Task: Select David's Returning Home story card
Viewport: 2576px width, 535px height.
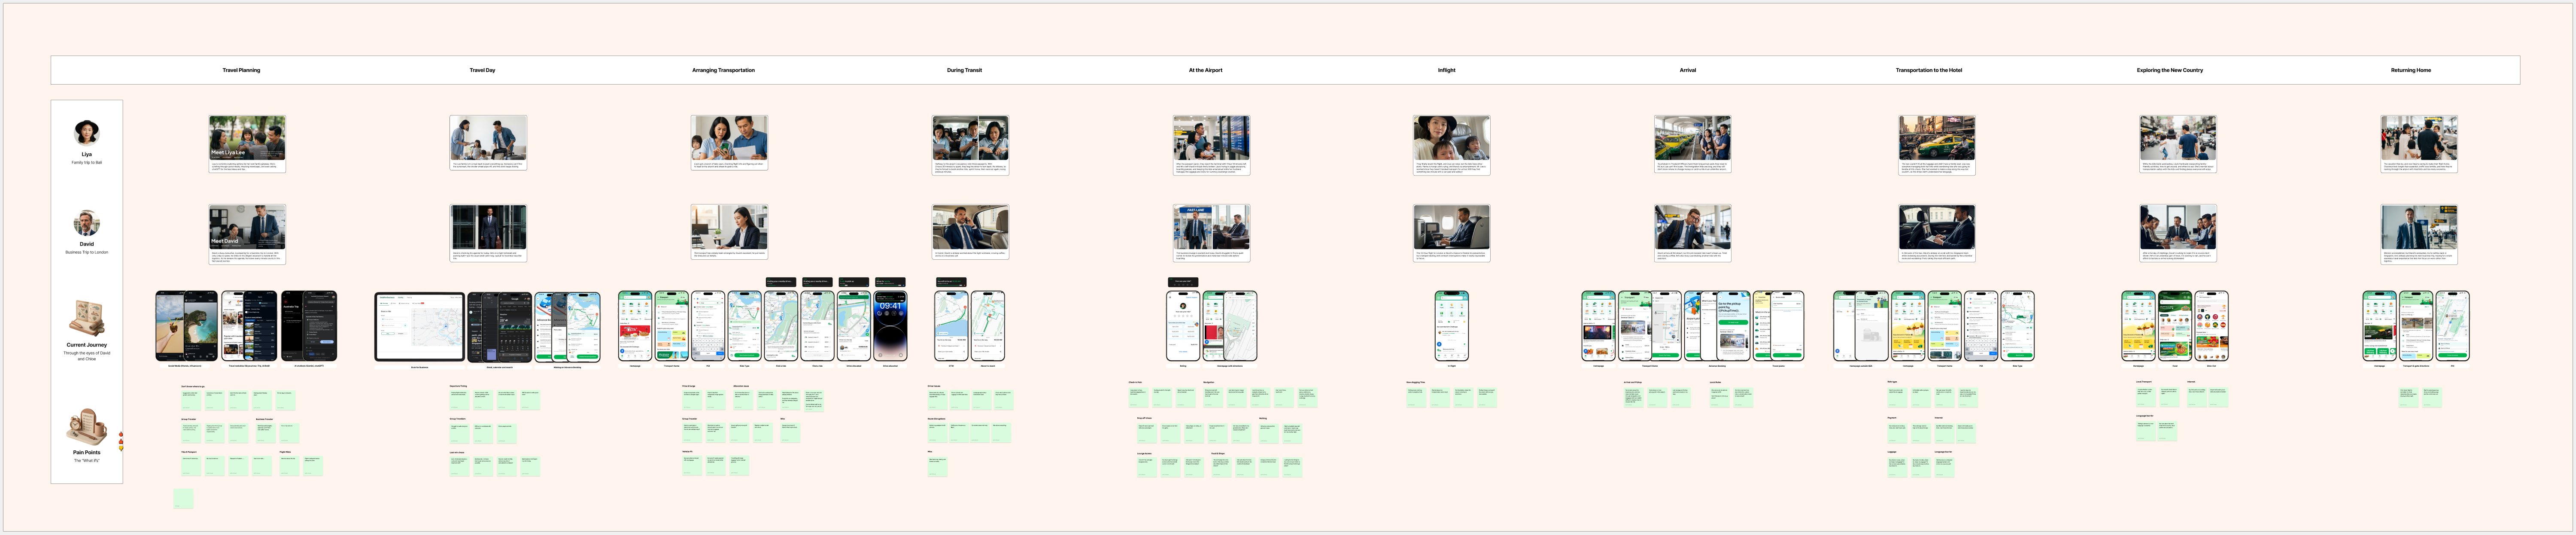Action: point(2418,234)
